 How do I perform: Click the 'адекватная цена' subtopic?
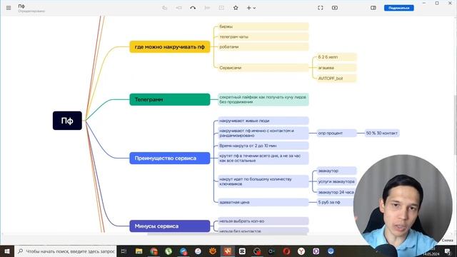coord(263,202)
